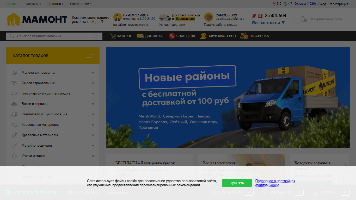Click the Мелочи для ремонта category icon
This screenshot has height=200, width=356.
14,73
